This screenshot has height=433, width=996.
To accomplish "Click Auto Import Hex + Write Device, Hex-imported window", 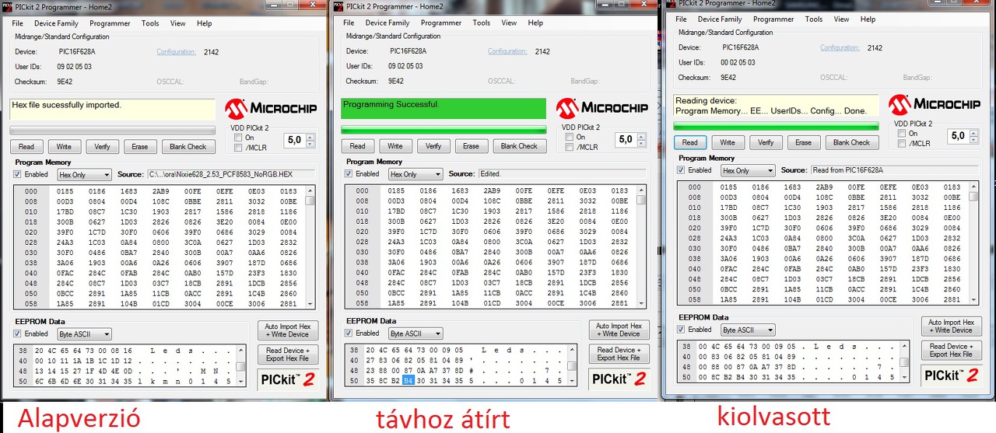I will (288, 330).
